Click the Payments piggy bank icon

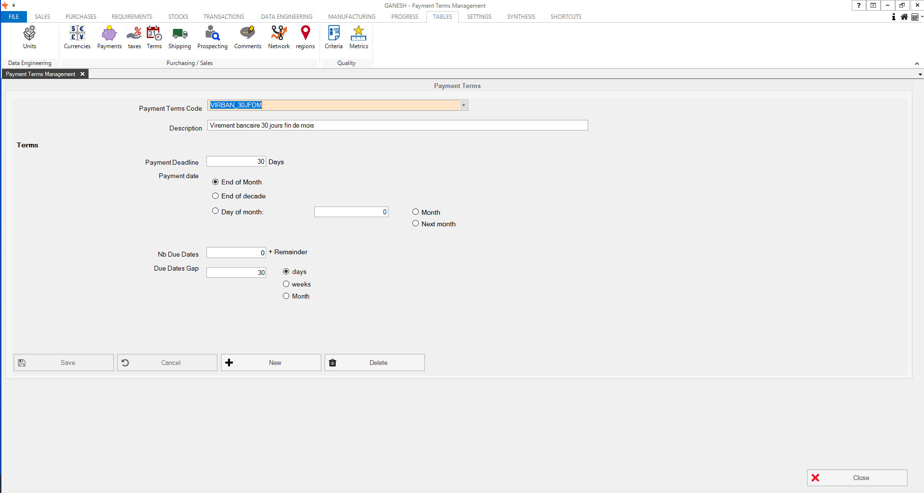pyautogui.click(x=109, y=37)
